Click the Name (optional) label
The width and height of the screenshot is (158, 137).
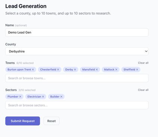pos(16,25)
